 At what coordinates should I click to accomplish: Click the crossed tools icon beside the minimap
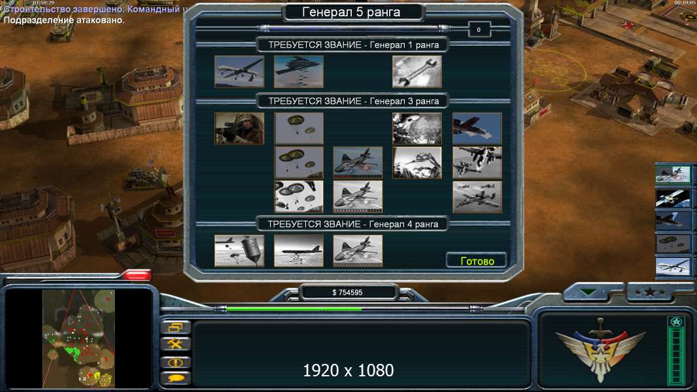point(175,344)
